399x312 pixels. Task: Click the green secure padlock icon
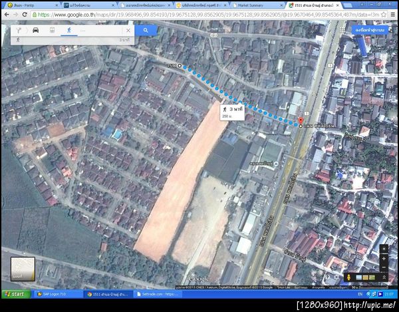pyautogui.click(x=35, y=15)
